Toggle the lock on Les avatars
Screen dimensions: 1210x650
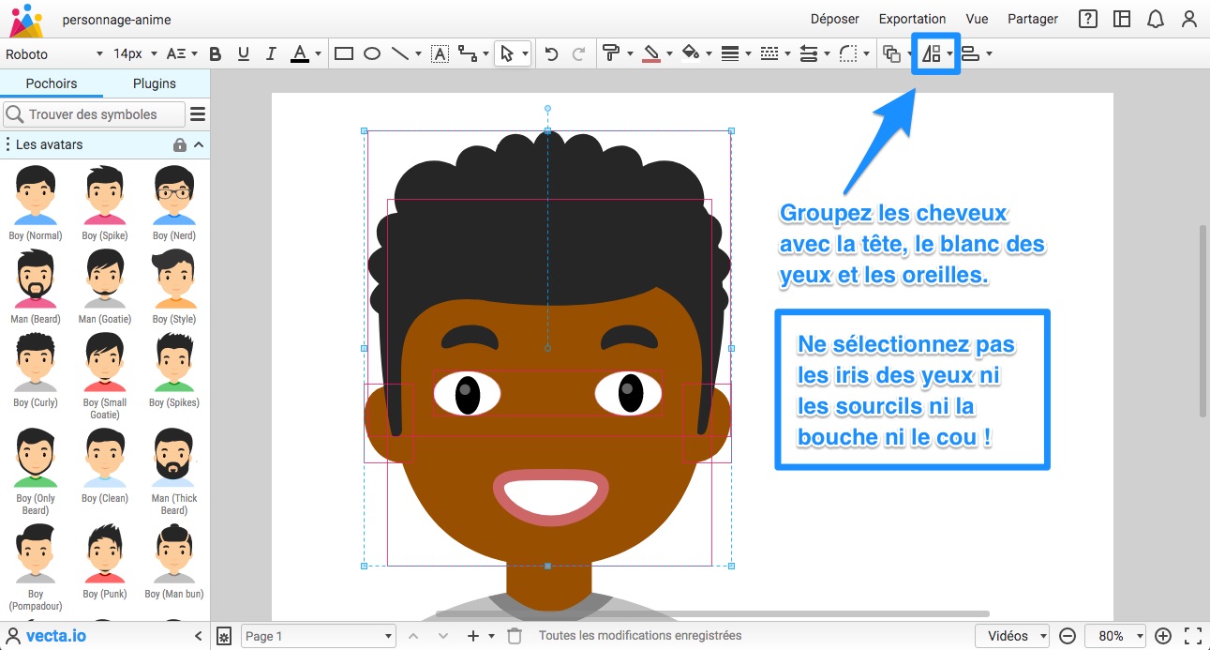(x=180, y=144)
